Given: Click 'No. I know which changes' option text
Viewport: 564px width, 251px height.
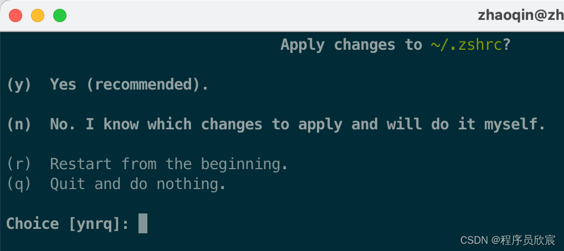Looking at the screenshot, I should click(156, 124).
